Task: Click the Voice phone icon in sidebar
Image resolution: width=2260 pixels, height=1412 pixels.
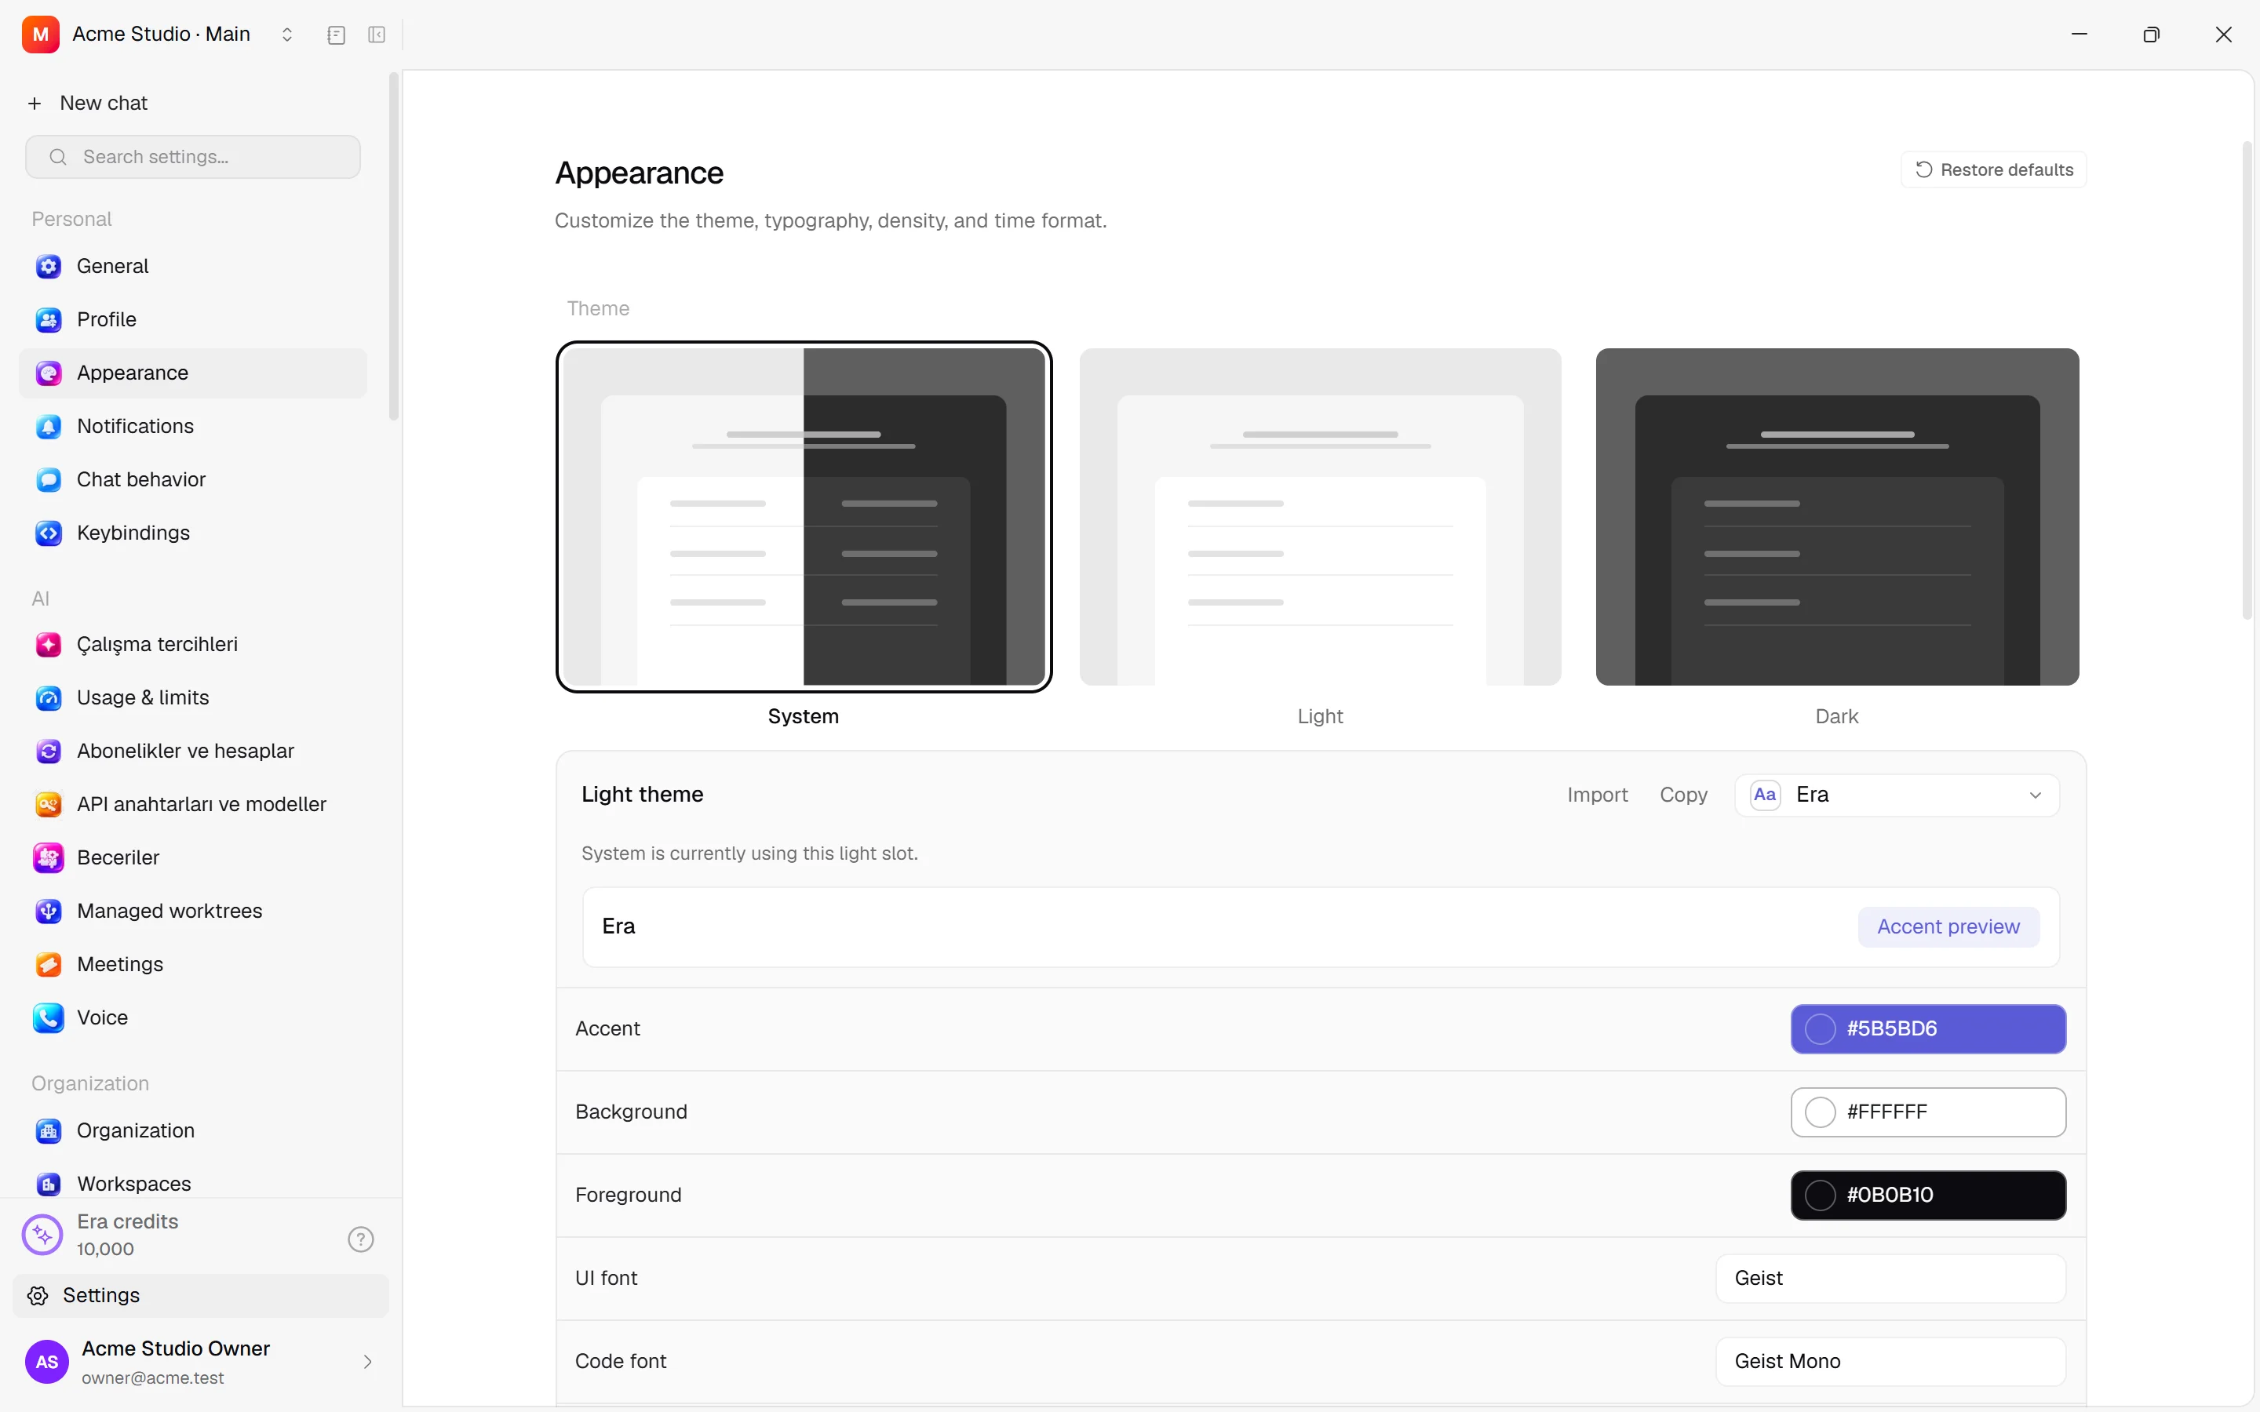Action: pyautogui.click(x=49, y=1017)
